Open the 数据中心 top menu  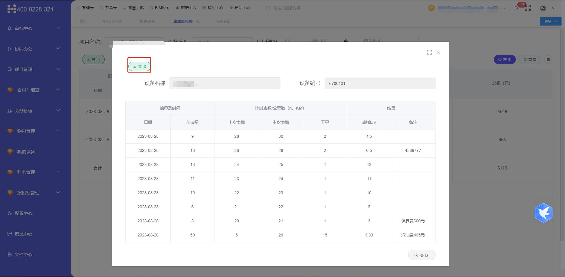[x=186, y=8]
